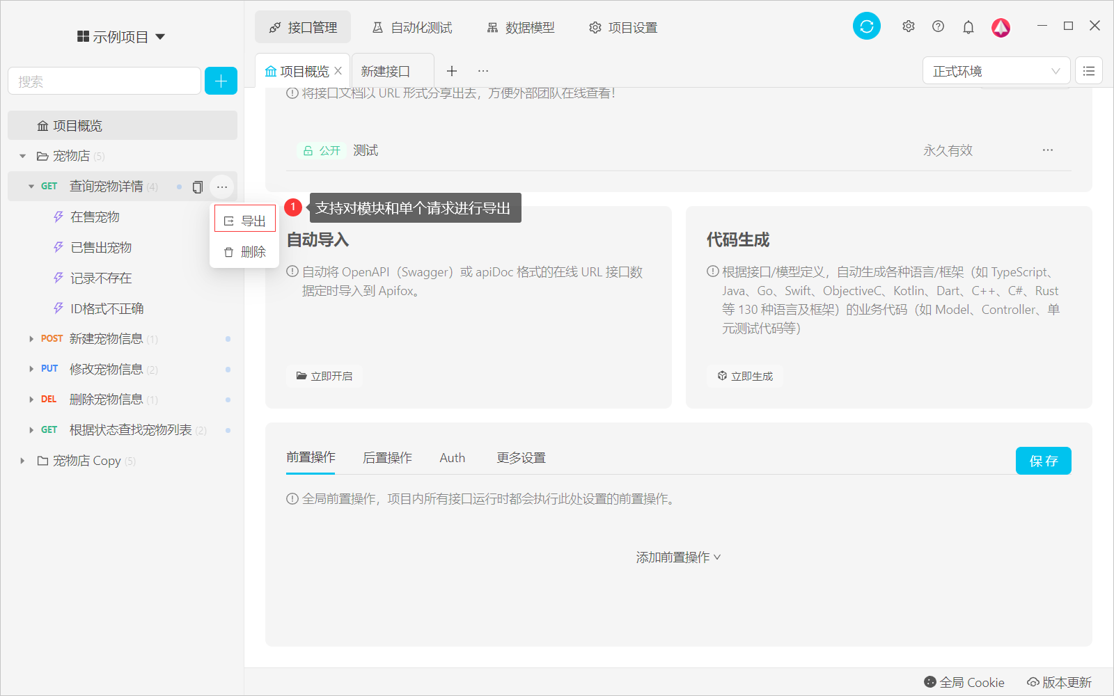Open the user avatar menu

coord(1001,27)
